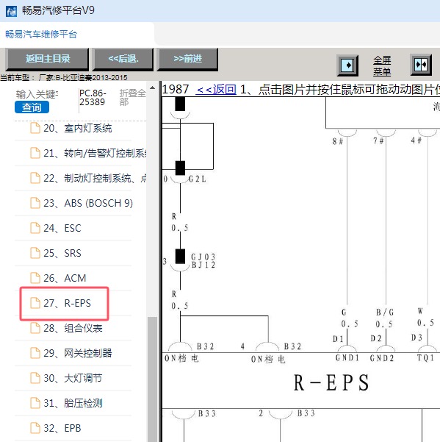Click the document icon beside 20、室内灯系统
Screen dimensions: 440x442
(35, 128)
